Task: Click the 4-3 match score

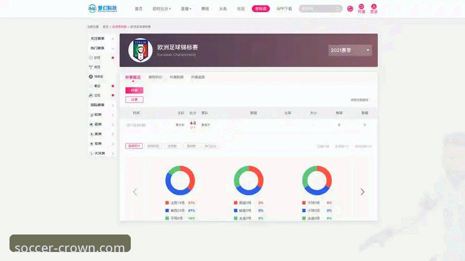Action: pos(193,123)
